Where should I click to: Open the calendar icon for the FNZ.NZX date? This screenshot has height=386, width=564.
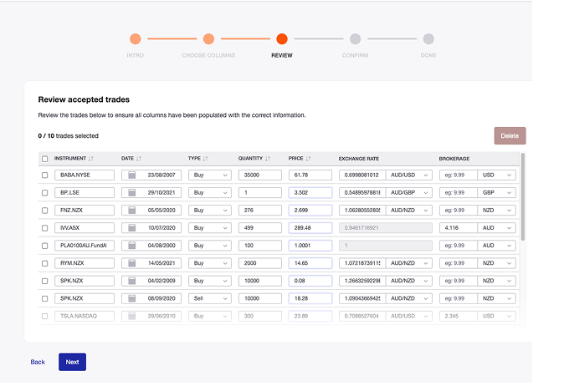(x=132, y=211)
